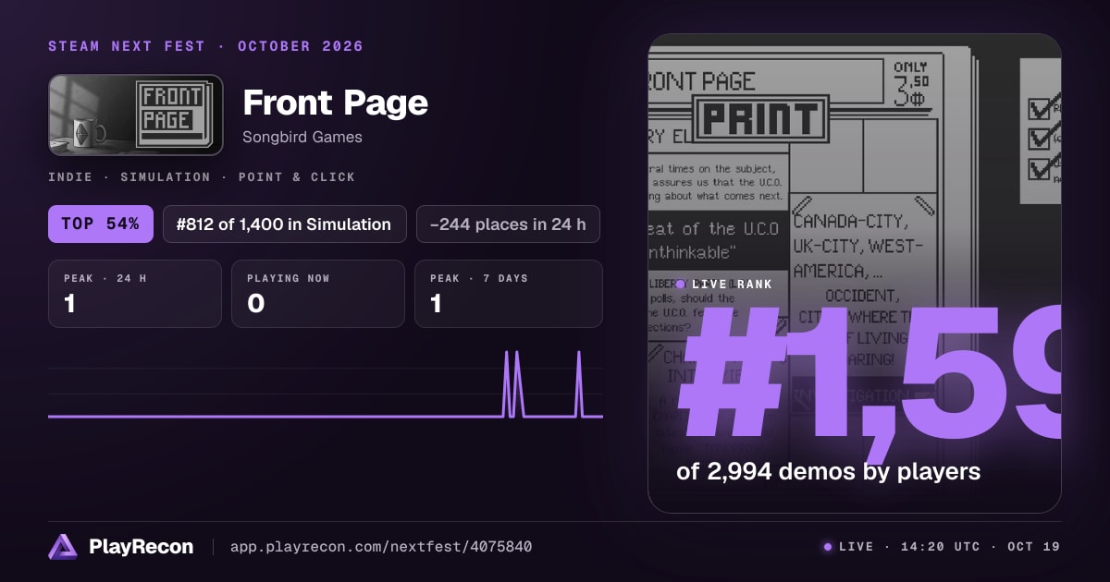Click the PRINT stamp in the screenshot

point(761,119)
